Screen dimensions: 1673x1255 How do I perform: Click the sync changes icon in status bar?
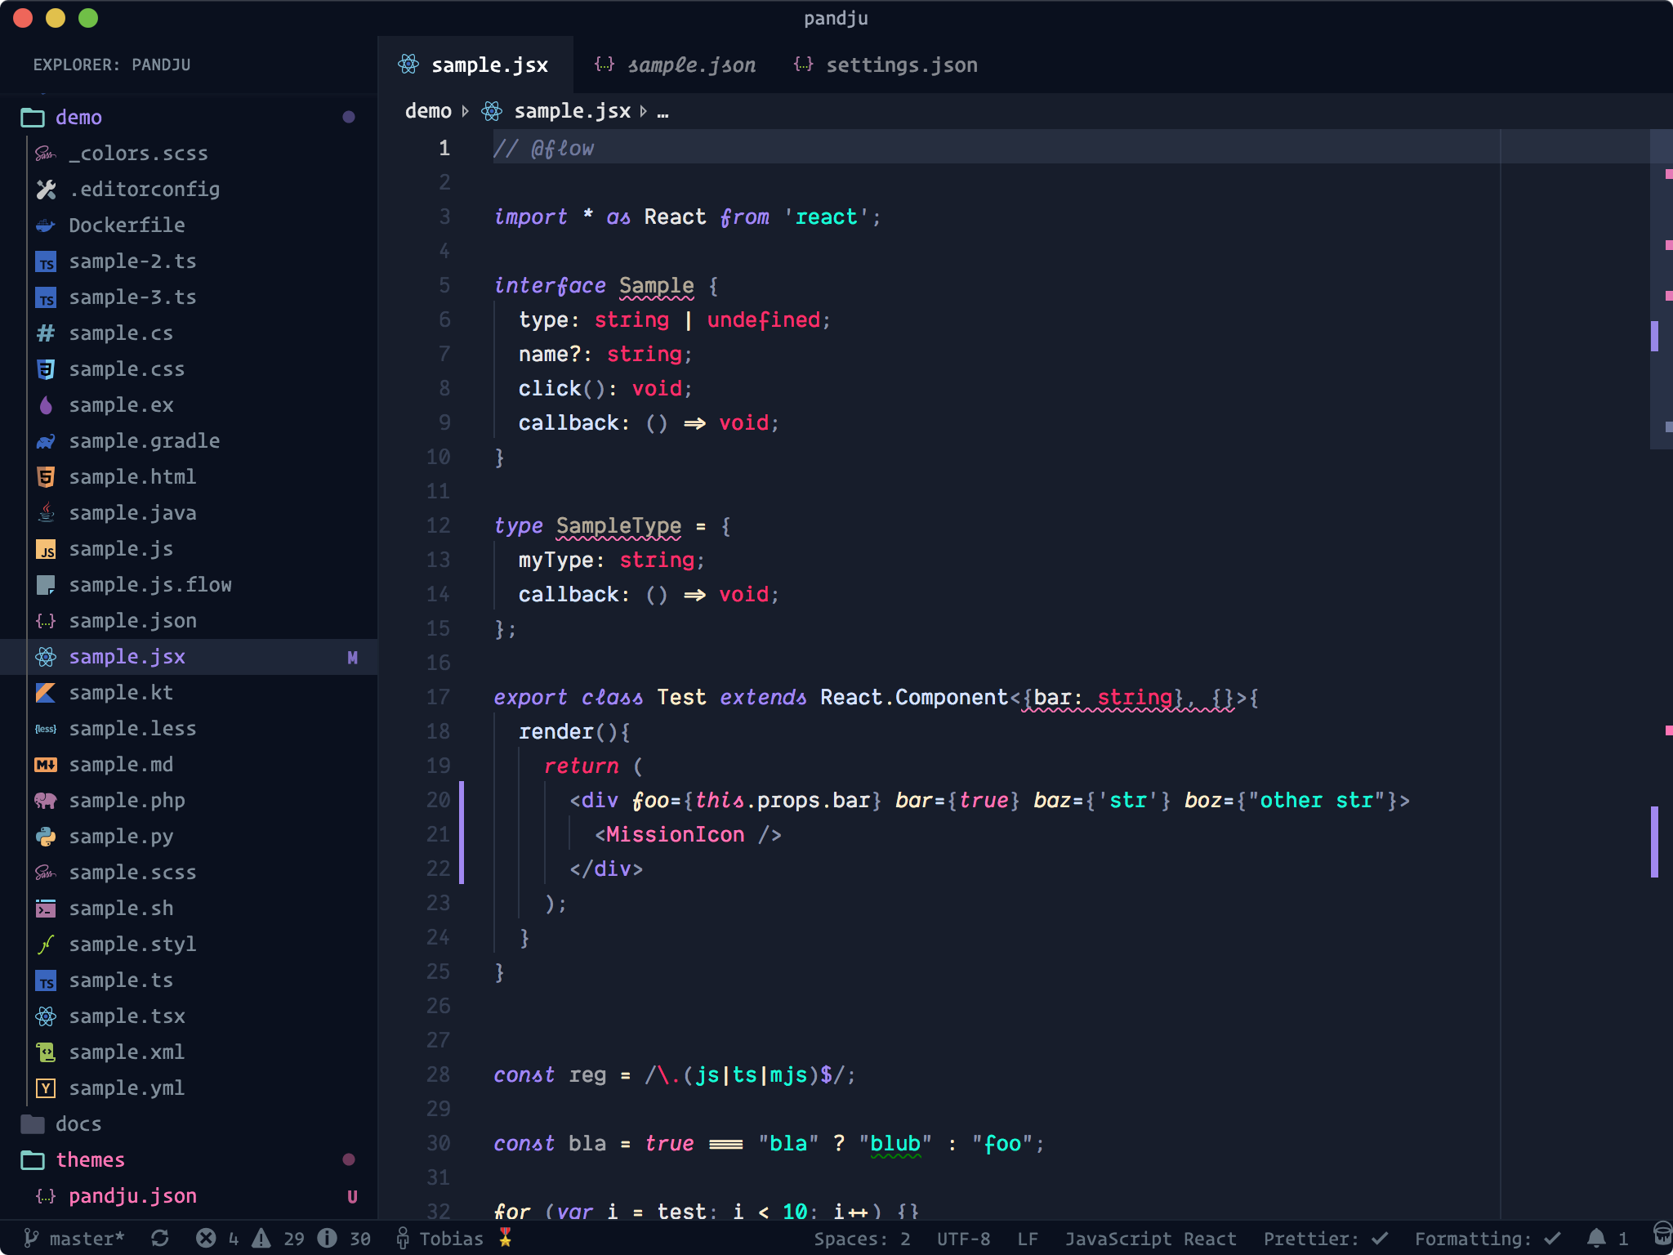[160, 1238]
